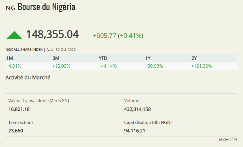Screen dimensions: 243x147
Task: Open the Bourse du Nigéria heading
Action: click(46, 7)
